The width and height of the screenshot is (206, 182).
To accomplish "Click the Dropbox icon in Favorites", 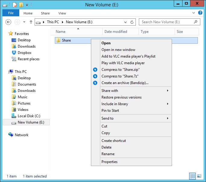I will tap(14, 53).
